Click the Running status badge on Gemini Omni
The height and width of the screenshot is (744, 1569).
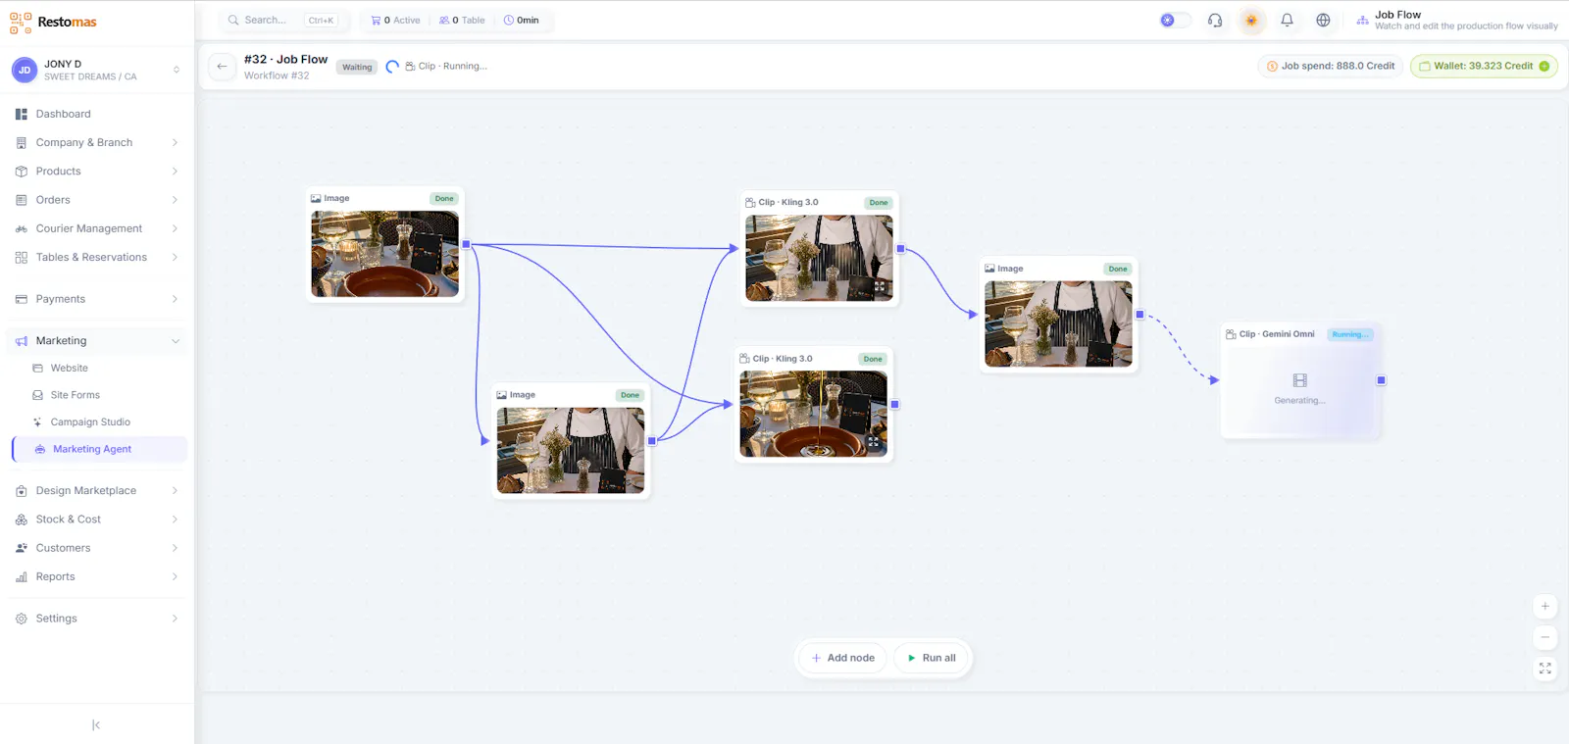[x=1350, y=334]
